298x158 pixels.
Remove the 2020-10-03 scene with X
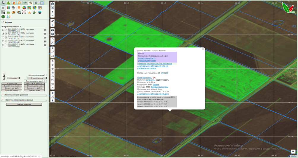(x=45, y=45)
